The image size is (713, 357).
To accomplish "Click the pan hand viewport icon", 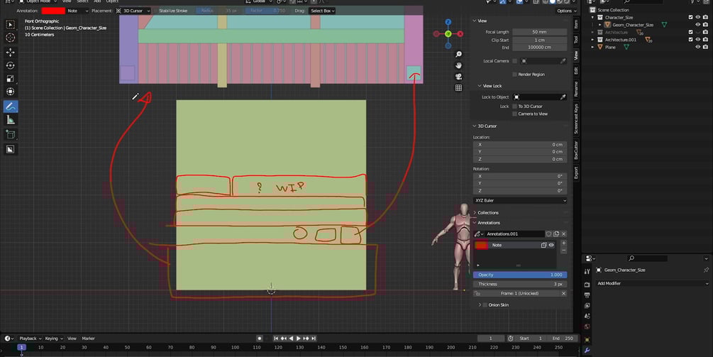I will 458,65.
